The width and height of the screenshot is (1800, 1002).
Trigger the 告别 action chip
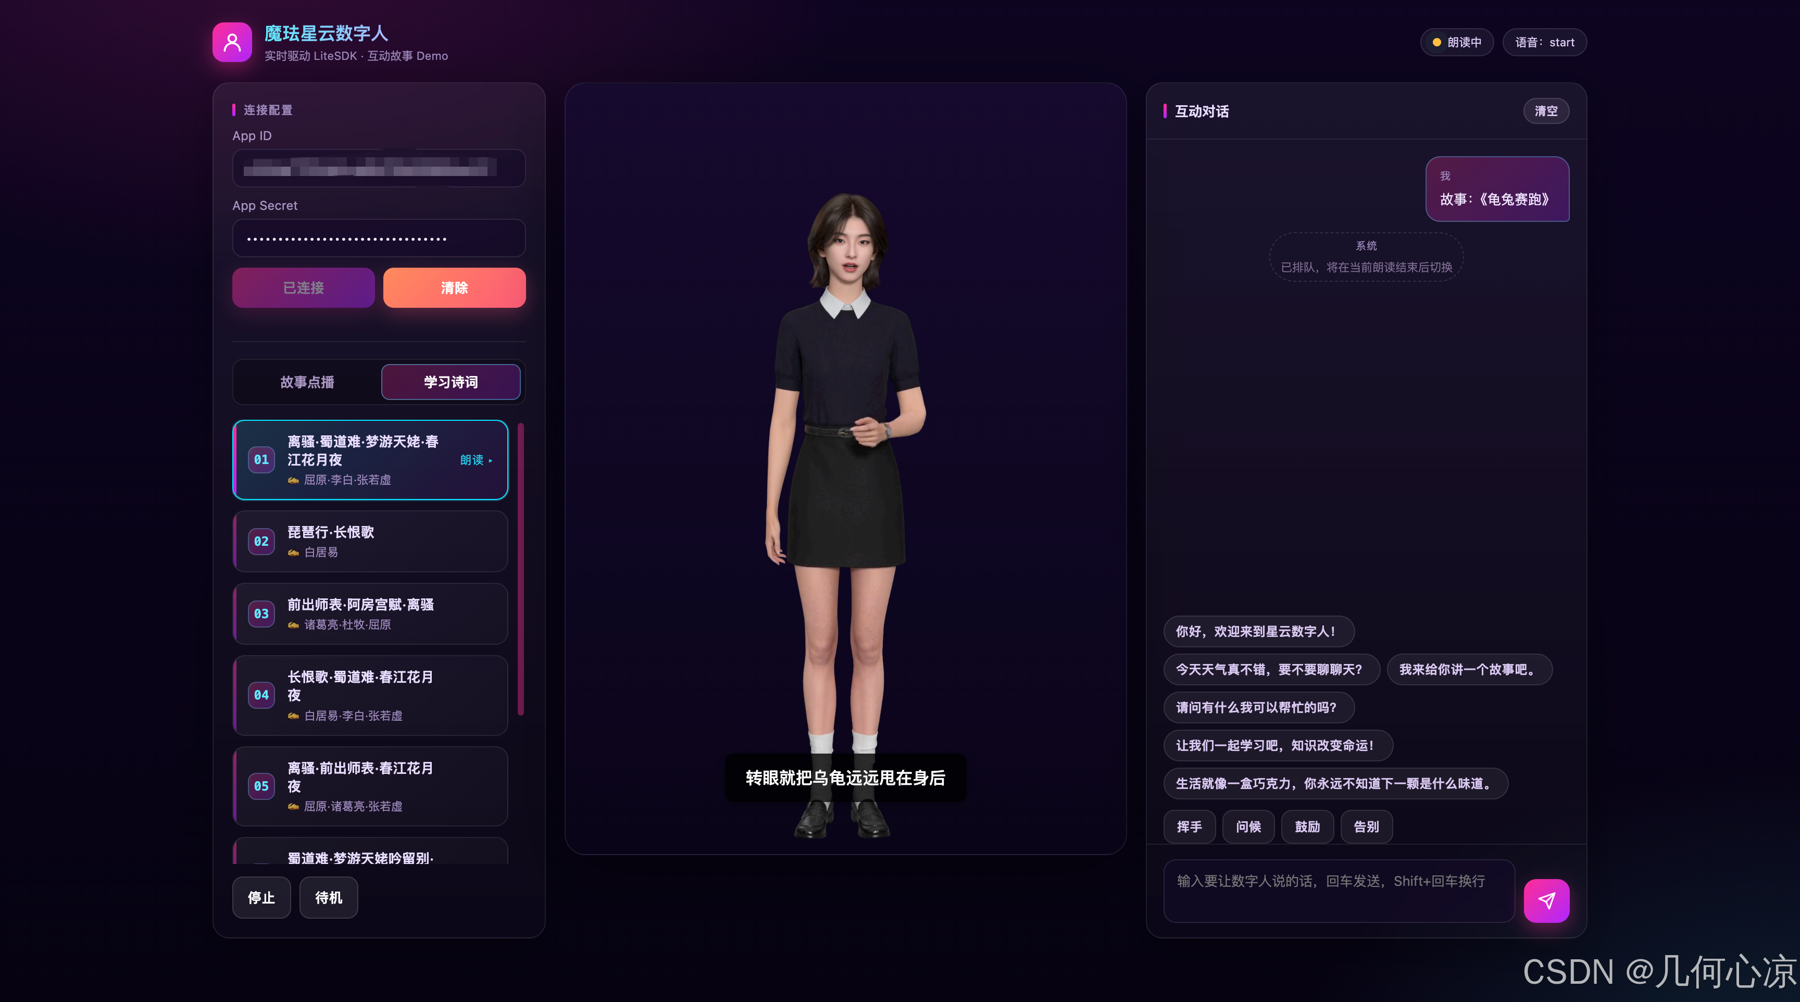(x=1366, y=828)
